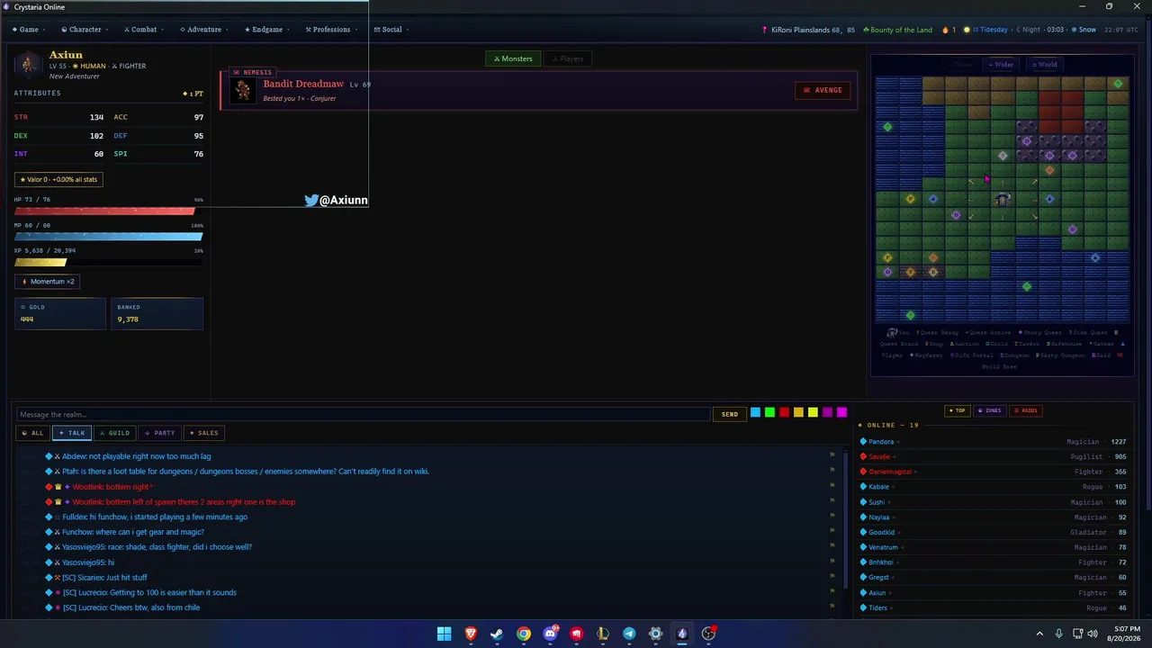
Task: Click the 'Message the realm...' input field
Action: tap(363, 414)
